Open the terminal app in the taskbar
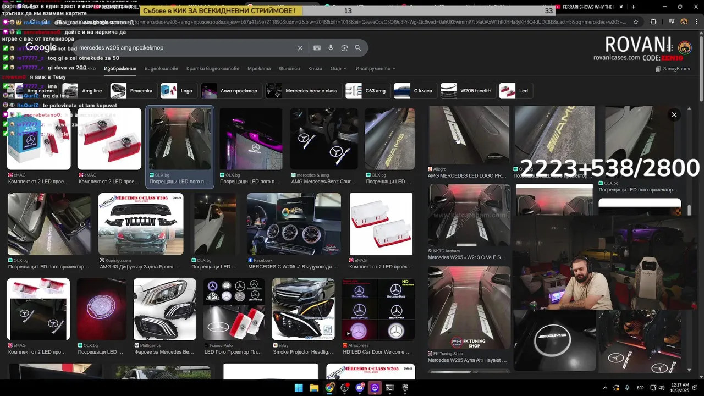704x396 pixels. (x=389, y=388)
